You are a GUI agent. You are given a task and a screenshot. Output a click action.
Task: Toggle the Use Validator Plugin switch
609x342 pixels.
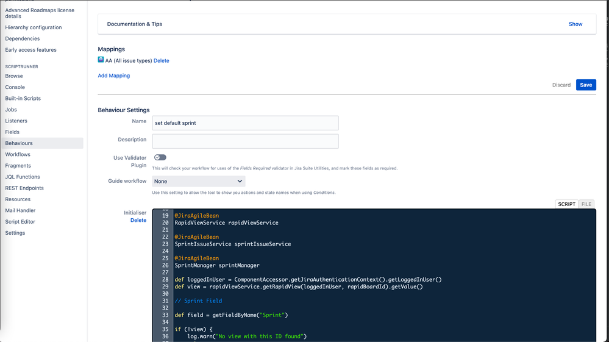160,157
